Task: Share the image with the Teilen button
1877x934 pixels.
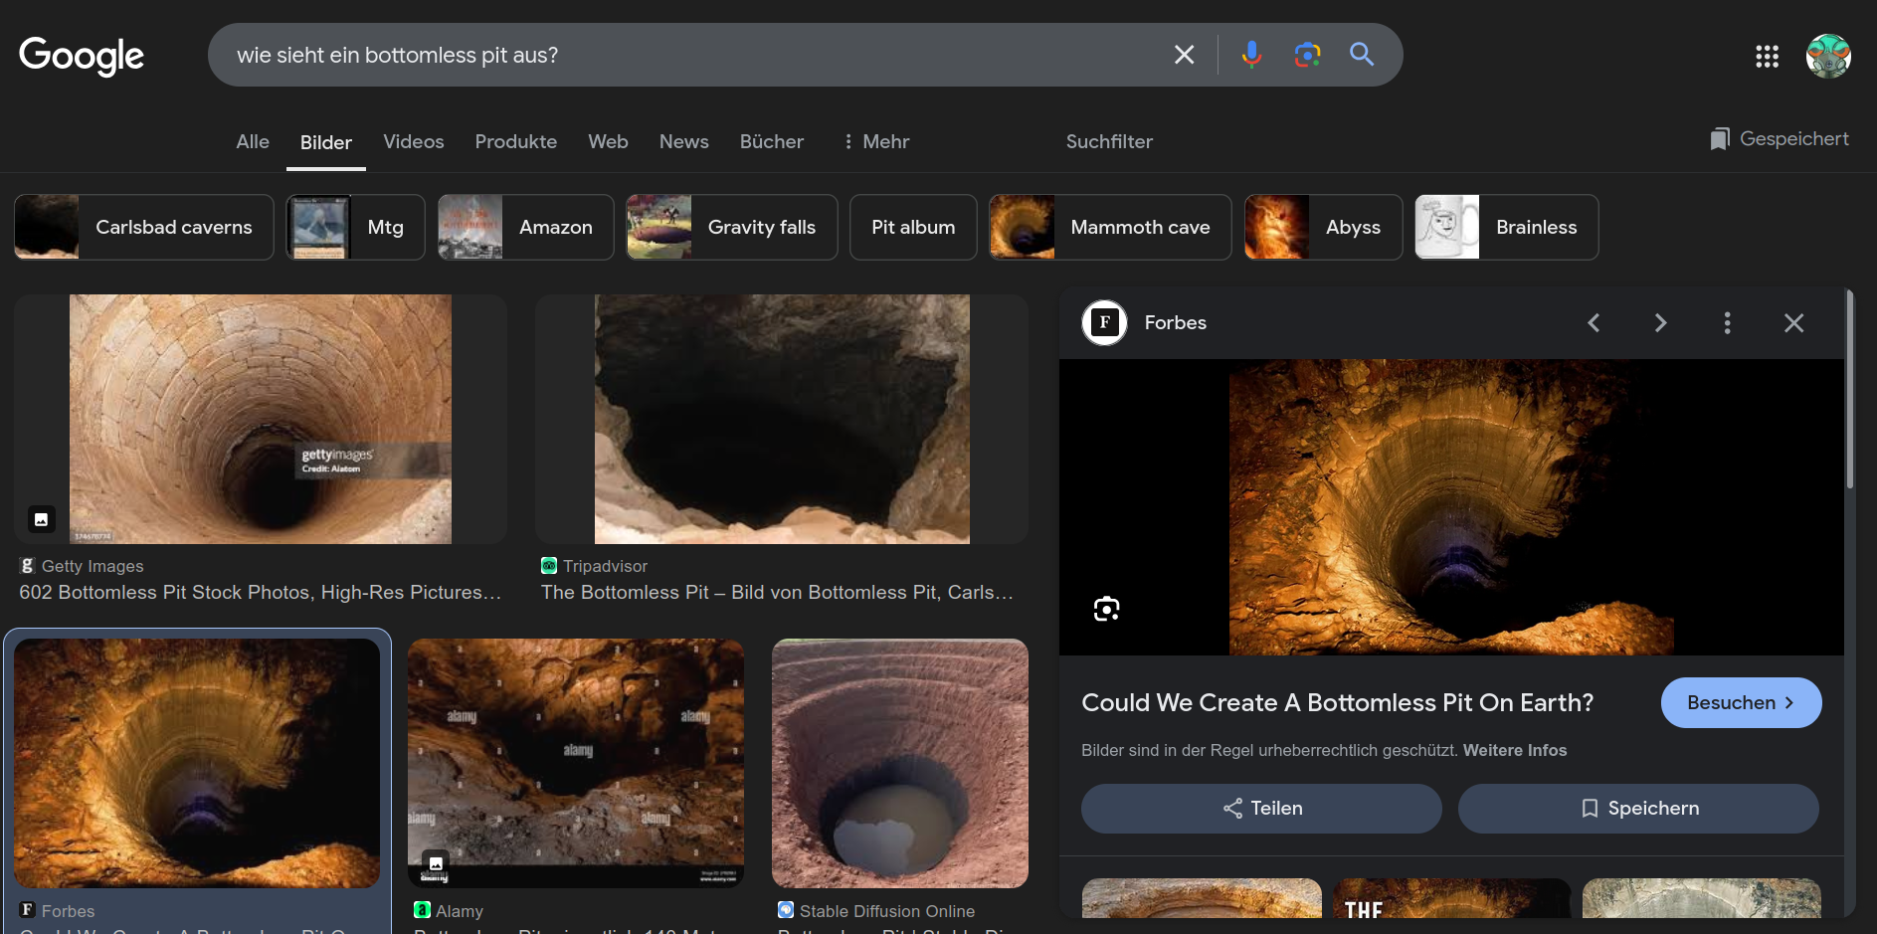Action: click(x=1261, y=809)
